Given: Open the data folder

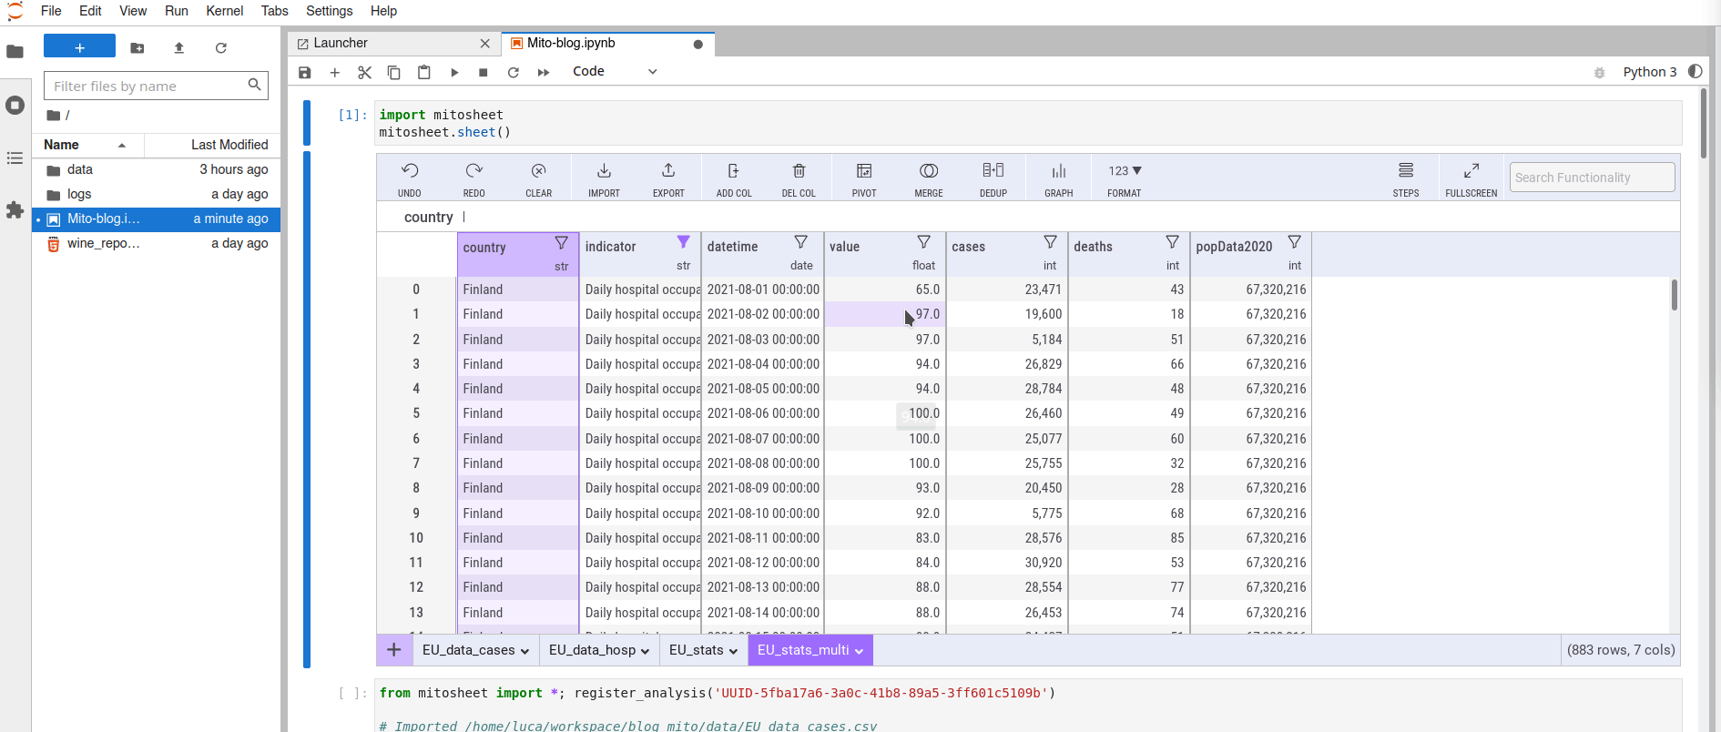Looking at the screenshot, I should (157, 169).
